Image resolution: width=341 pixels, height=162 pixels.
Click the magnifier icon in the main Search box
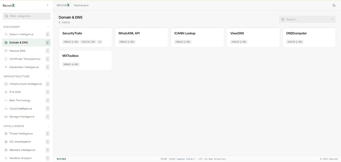283,19
